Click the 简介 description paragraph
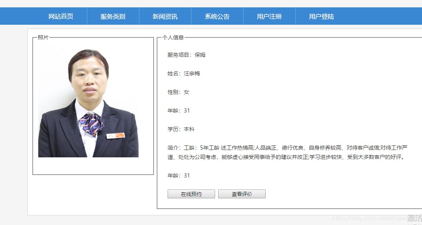 coord(287,152)
